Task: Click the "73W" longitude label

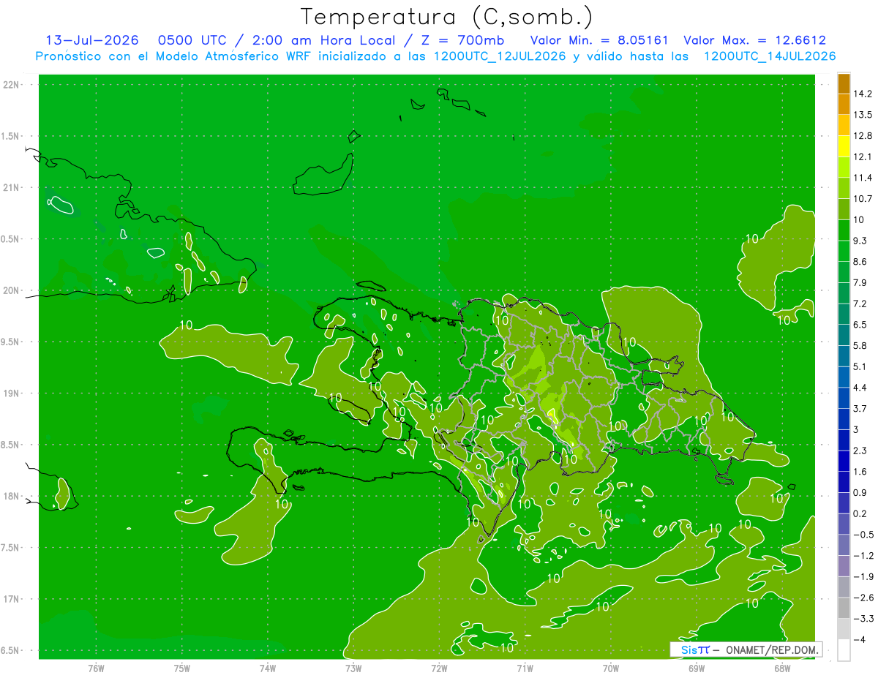Action: click(353, 668)
